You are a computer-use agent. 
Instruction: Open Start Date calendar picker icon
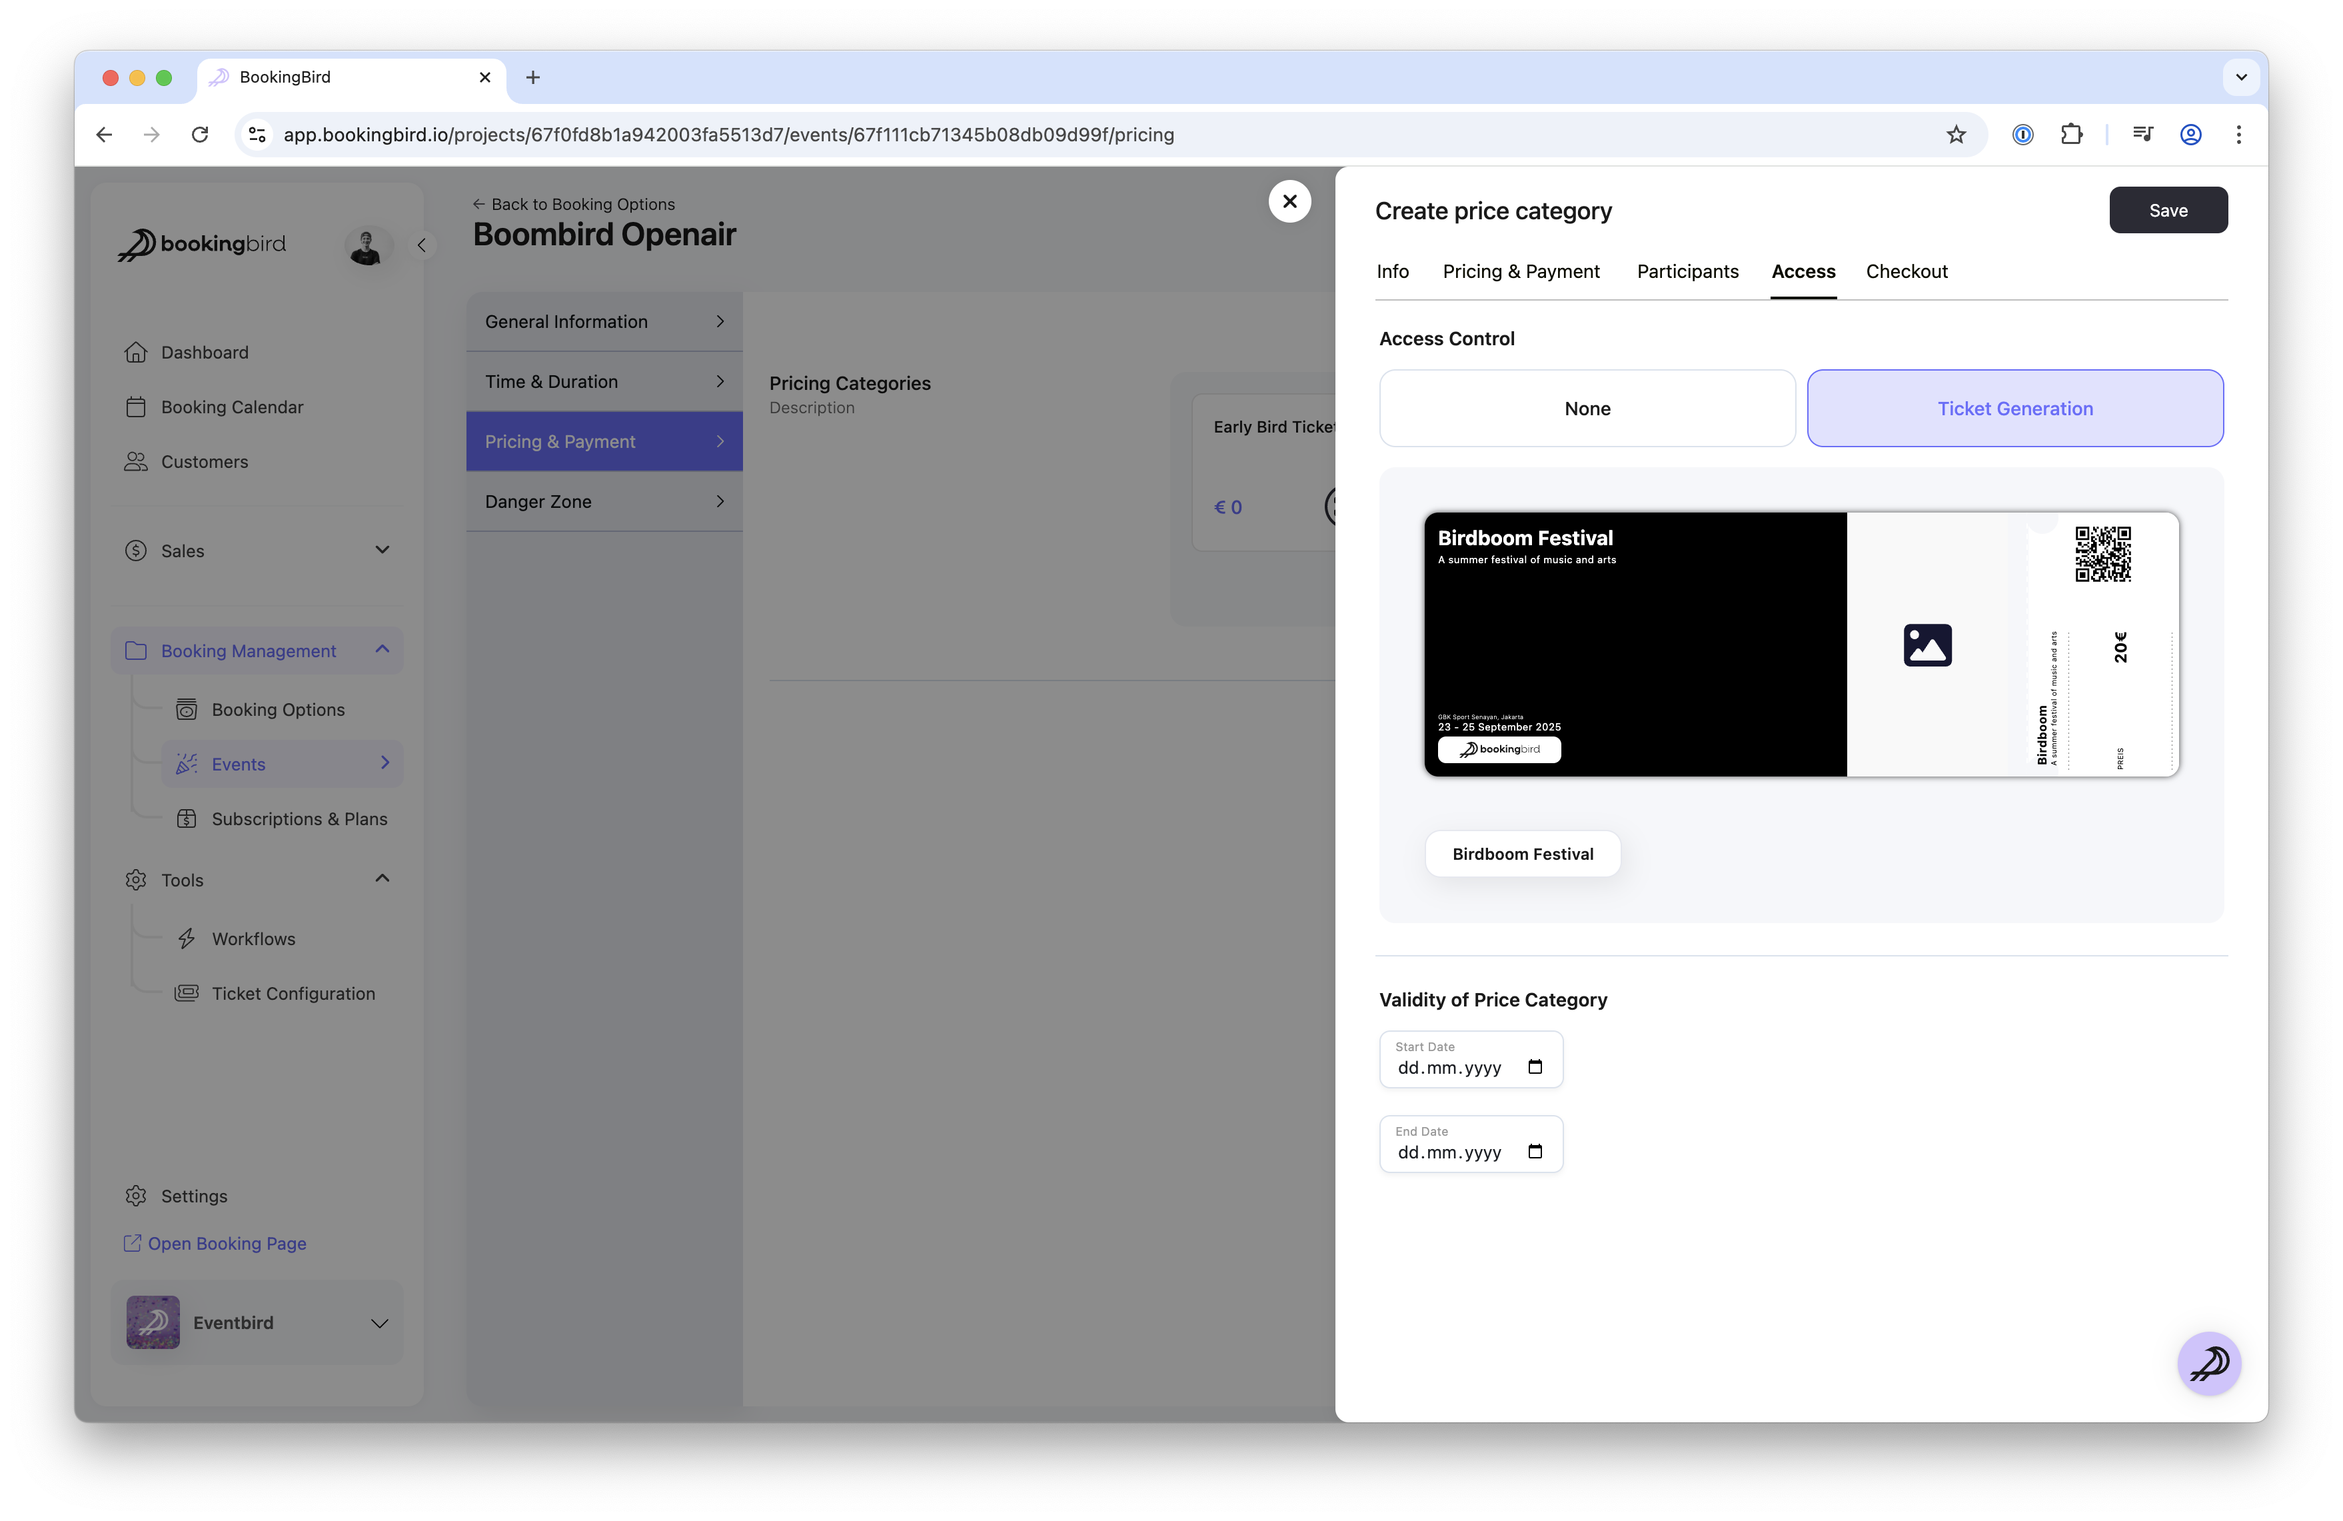[x=1535, y=1067]
